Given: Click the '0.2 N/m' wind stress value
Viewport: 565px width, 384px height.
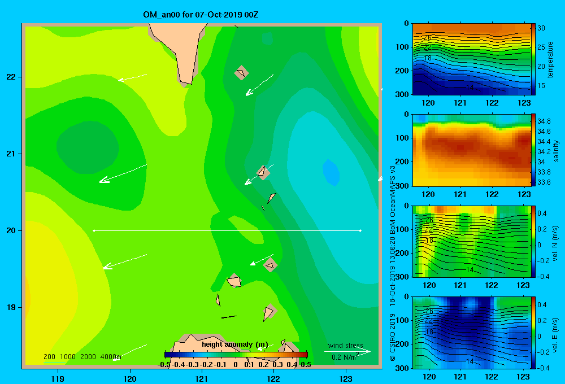Looking at the screenshot, I should point(345,357).
